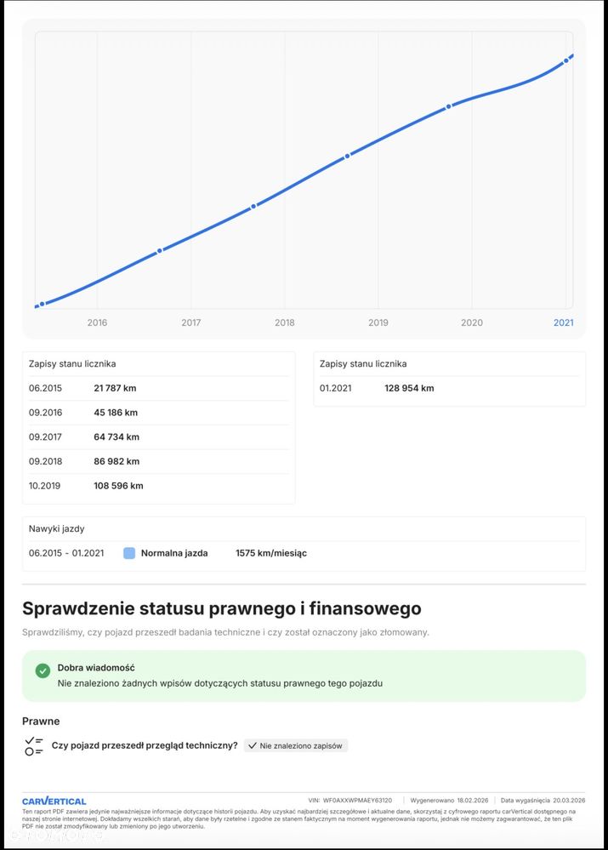The width and height of the screenshot is (608, 850).
Task: Click the green checkmark success icon
Action: coord(43,670)
